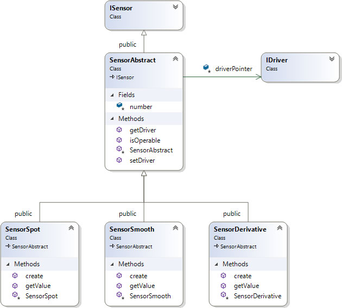This screenshot has height=308, width=342.
Task: Click the driverPointer association icon
Action: click(206, 68)
